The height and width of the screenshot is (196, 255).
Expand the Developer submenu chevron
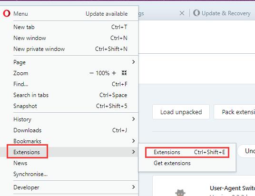click(x=134, y=187)
